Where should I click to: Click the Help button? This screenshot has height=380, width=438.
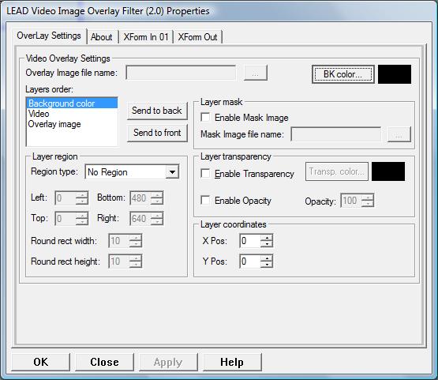(x=232, y=362)
